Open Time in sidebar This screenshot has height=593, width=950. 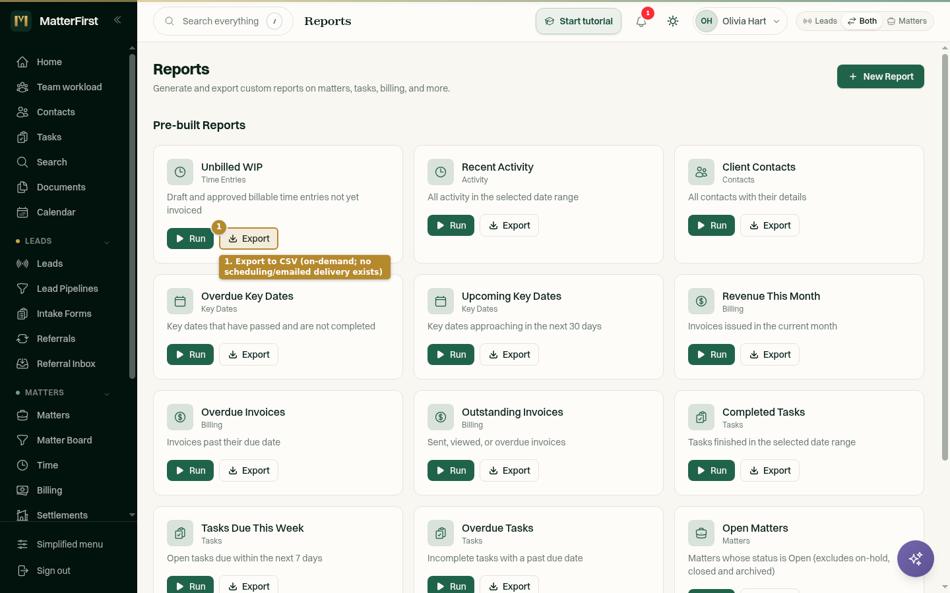point(63,465)
